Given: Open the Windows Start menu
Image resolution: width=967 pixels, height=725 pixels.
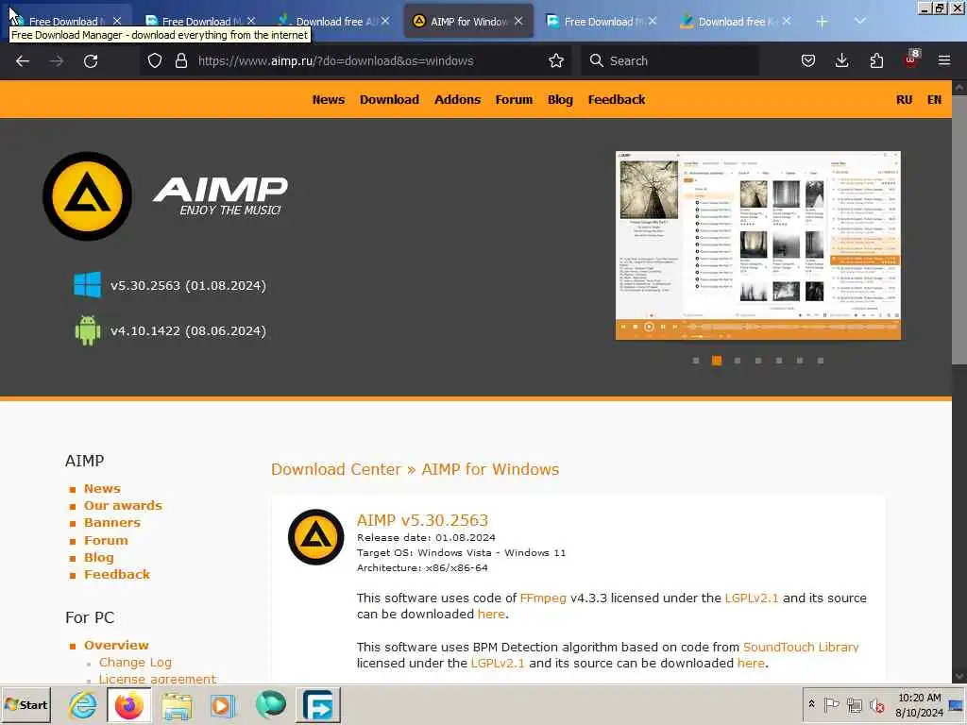Looking at the screenshot, I should pos(25,704).
